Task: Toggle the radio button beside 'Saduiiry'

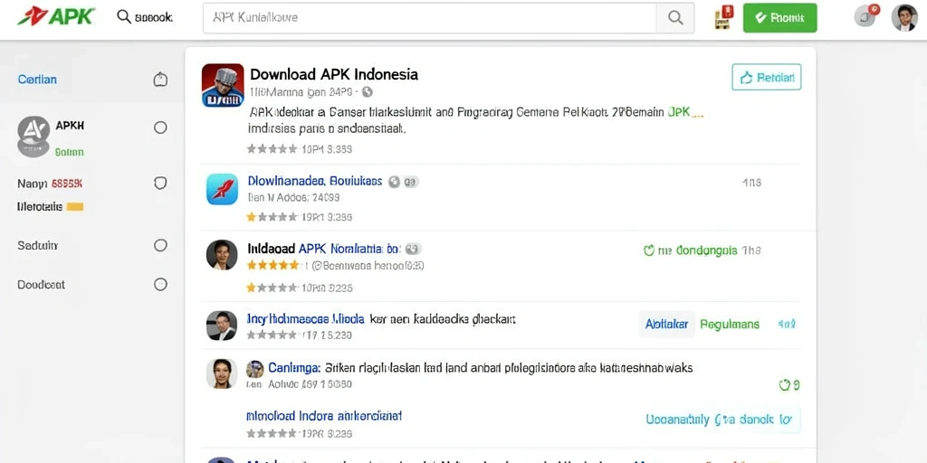Action: (160, 246)
